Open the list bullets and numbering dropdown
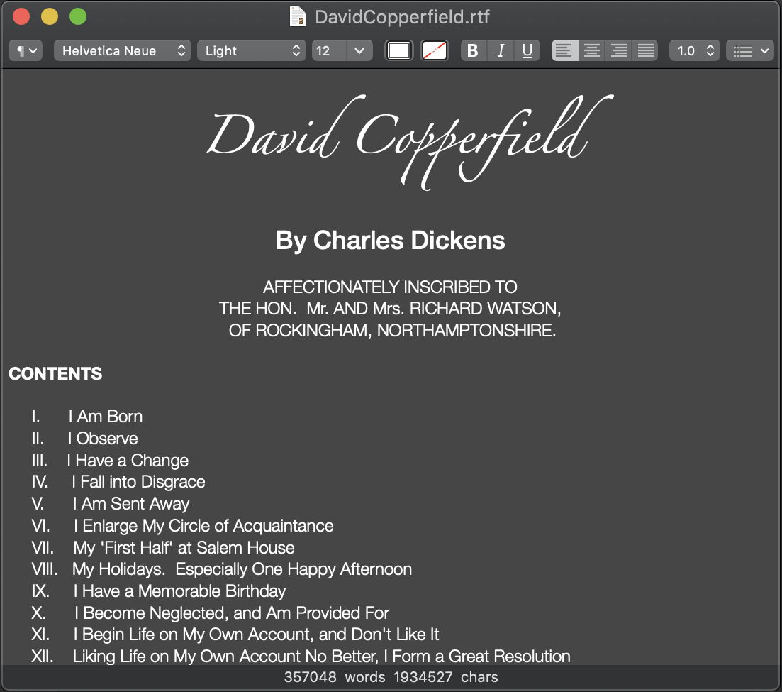Screen dimensions: 782x692 [750, 51]
